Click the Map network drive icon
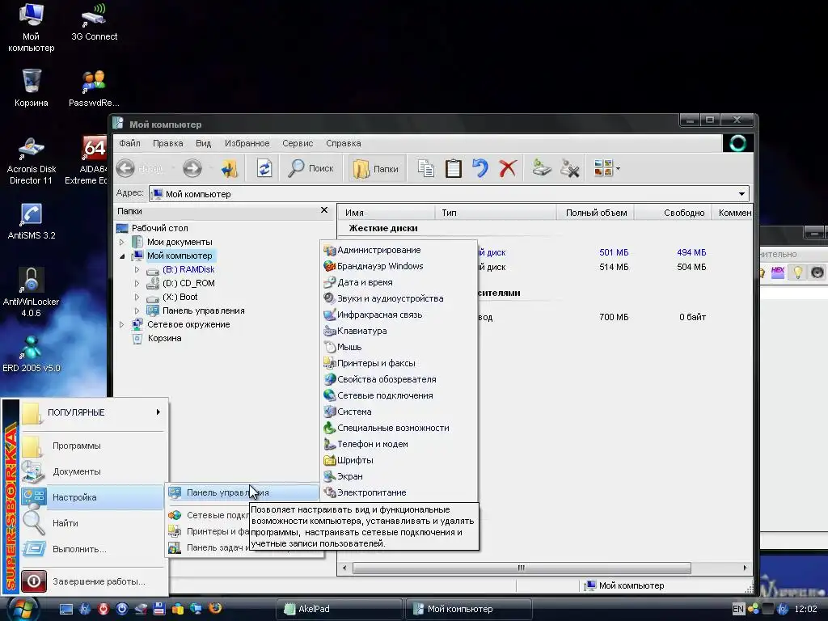Image resolution: width=828 pixels, height=621 pixels. [541, 169]
